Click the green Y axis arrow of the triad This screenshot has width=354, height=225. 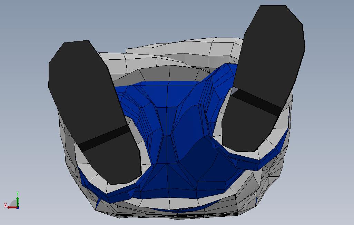tap(18, 201)
